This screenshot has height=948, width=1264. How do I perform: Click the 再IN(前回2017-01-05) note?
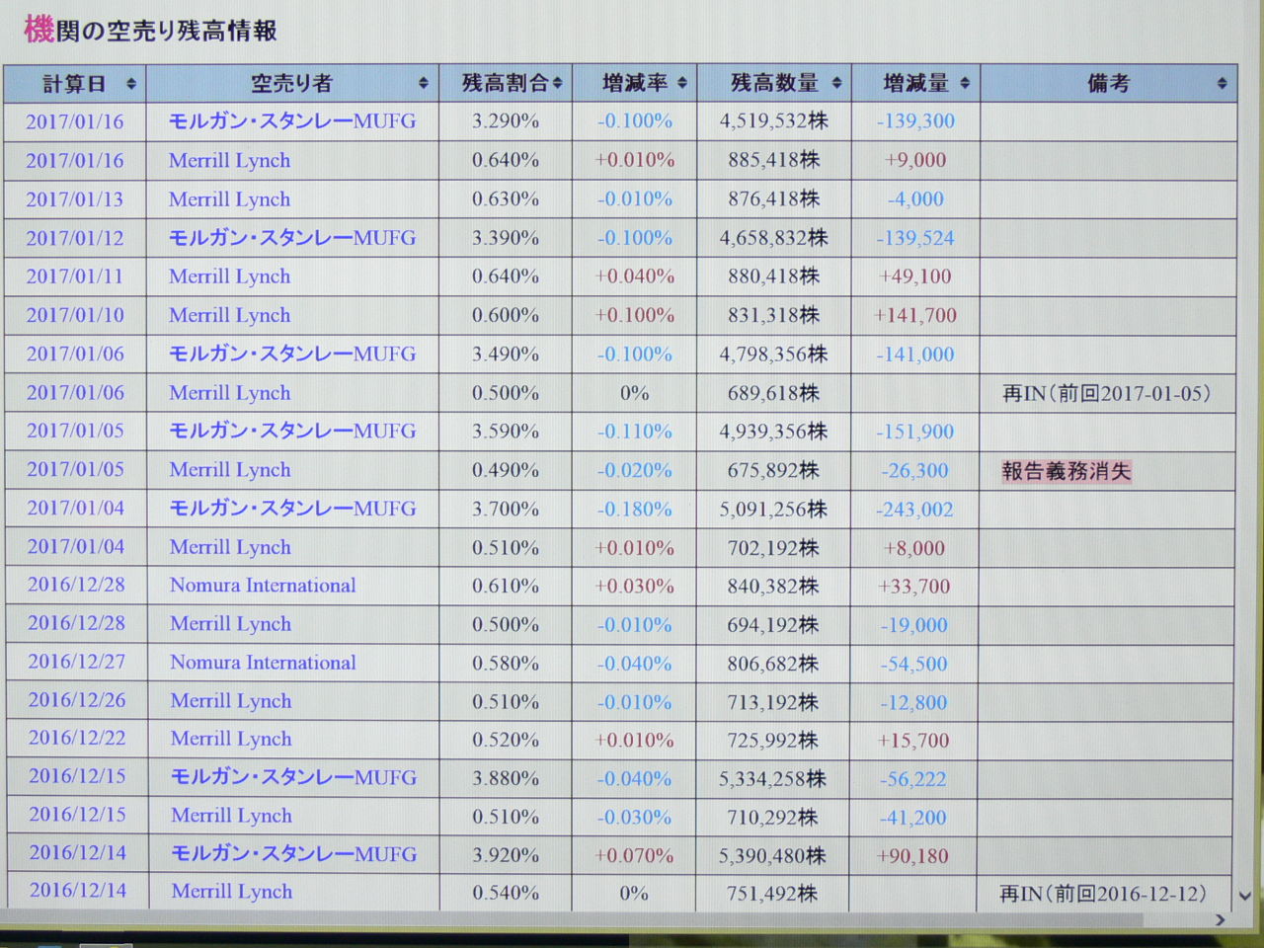[x=1106, y=394]
